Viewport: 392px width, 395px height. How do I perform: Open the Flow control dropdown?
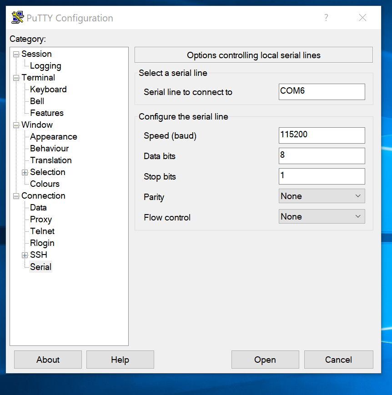(x=322, y=216)
